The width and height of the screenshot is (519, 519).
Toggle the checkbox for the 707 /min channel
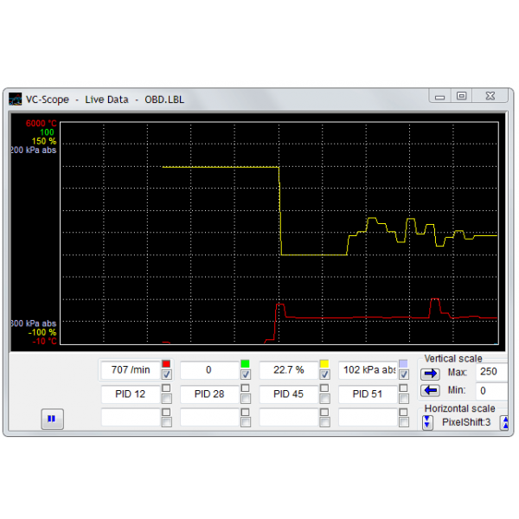(166, 375)
